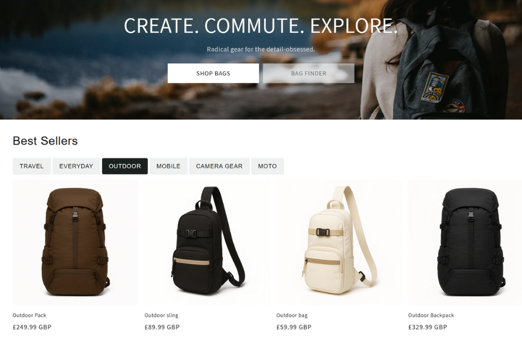
Task: Open the BAG FINDER button
Action: [x=309, y=73]
